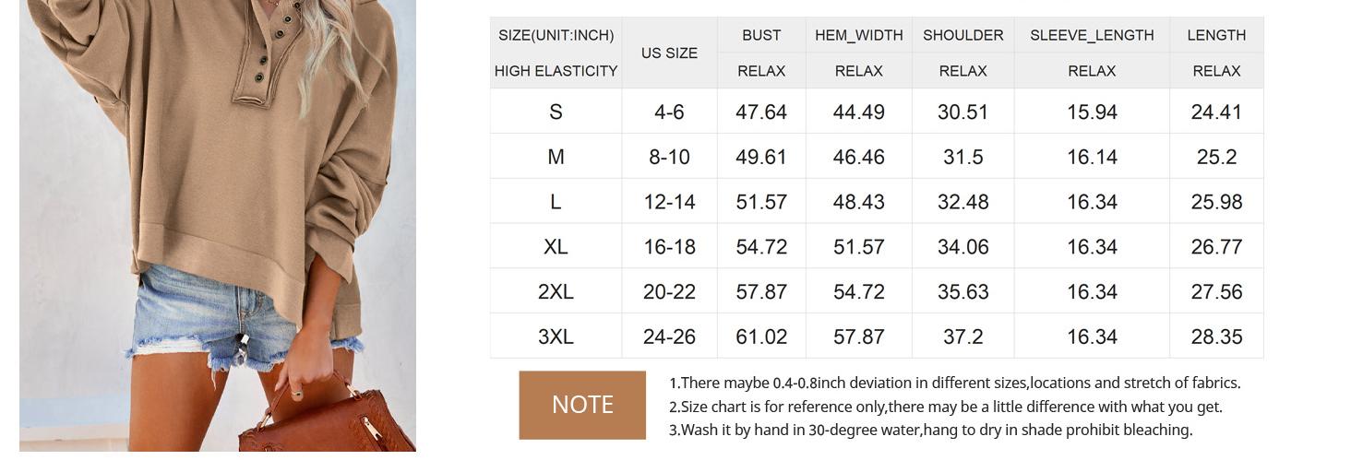Click the wash by hand note line
The height and width of the screenshot is (472, 1351).
click(931, 430)
